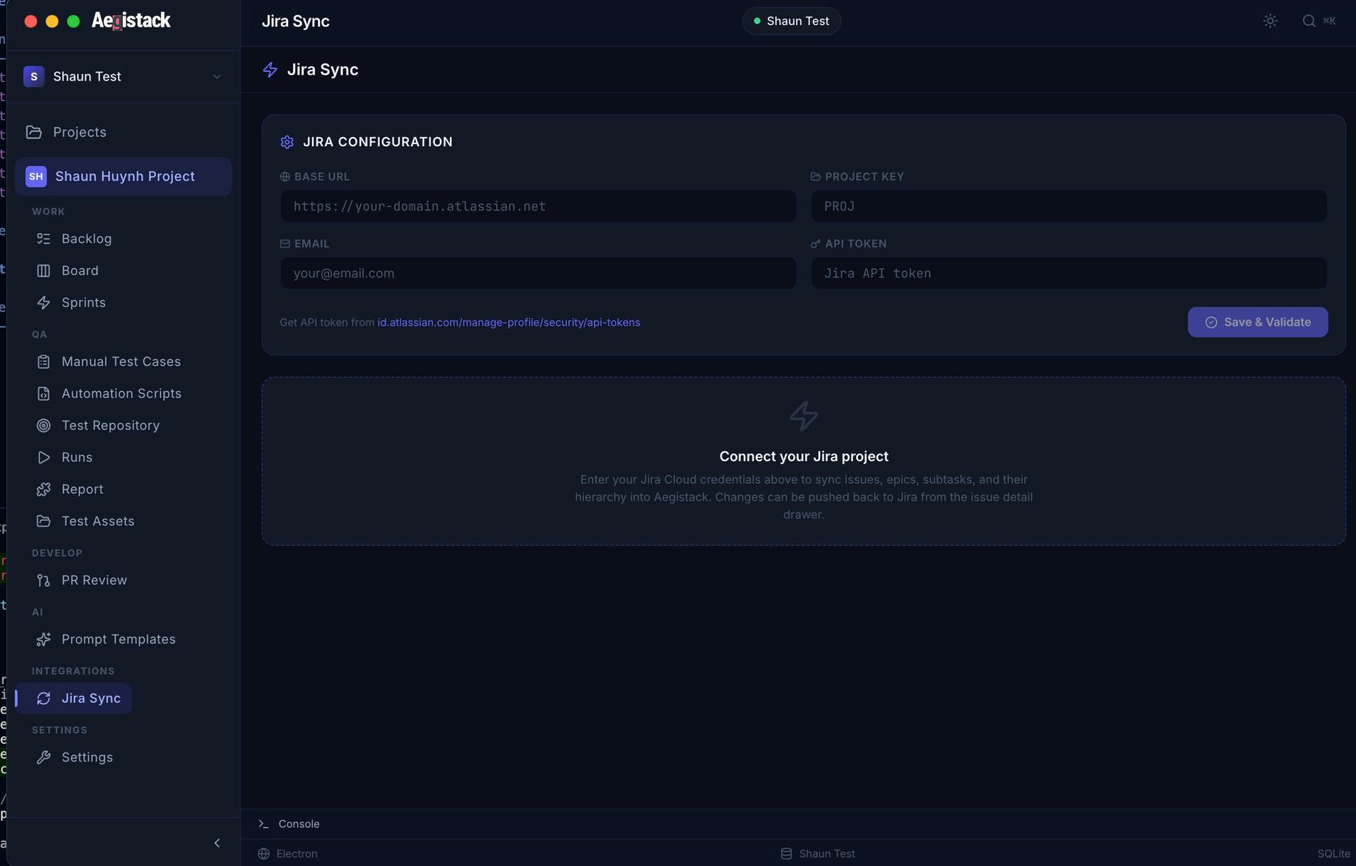Screen dimensions: 1356x866
Task: Open the id.atlassian.com api-tokens link
Action: coord(509,322)
